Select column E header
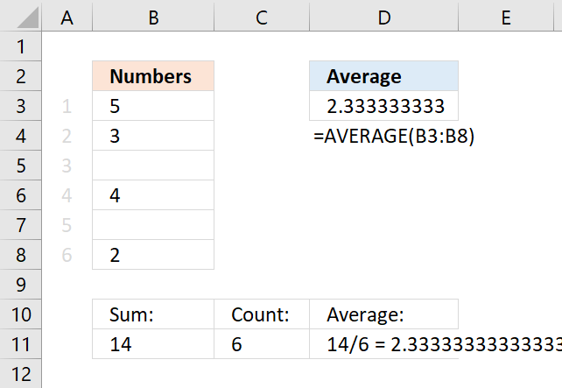Screen dimensions: 562x388 pos(506,17)
